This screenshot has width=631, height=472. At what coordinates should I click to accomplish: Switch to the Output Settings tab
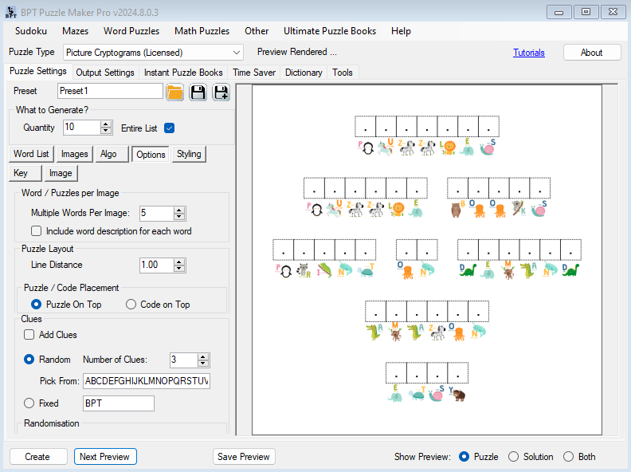105,73
